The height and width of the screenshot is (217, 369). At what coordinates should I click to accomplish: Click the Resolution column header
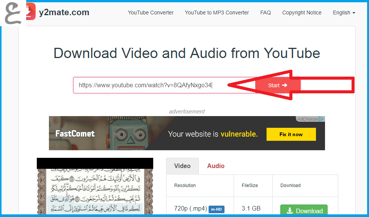coord(185,186)
